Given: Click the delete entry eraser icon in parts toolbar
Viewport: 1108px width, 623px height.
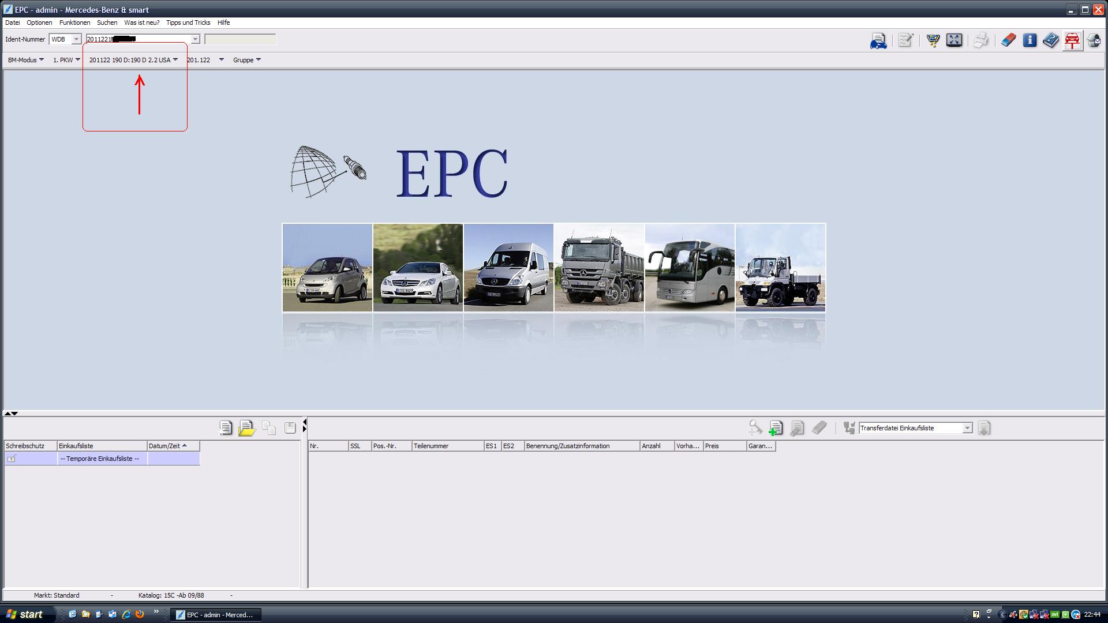Looking at the screenshot, I should [819, 428].
